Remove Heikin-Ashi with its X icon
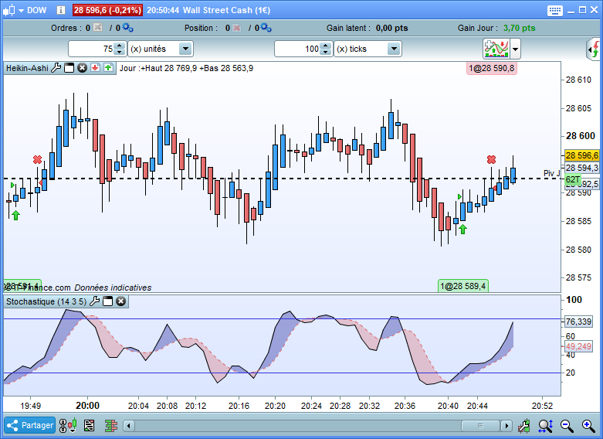The height and width of the screenshot is (439, 603). (x=83, y=68)
